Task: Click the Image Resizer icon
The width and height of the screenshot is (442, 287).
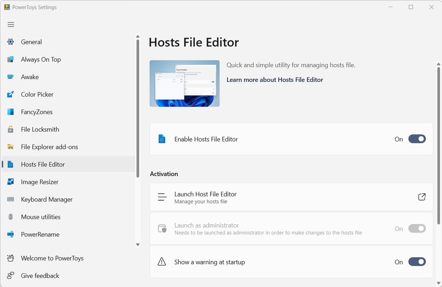Action: [x=11, y=182]
